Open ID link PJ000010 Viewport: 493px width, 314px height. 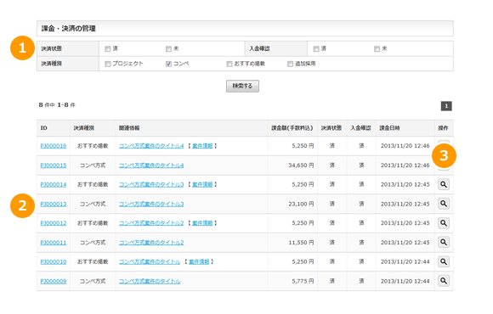(x=54, y=261)
